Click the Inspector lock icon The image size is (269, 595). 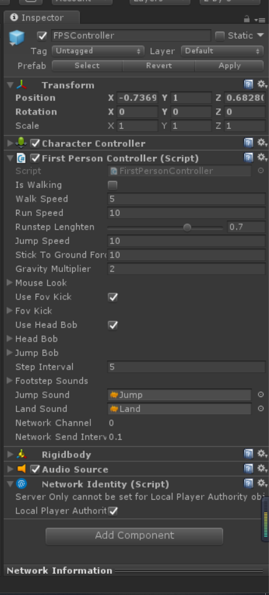(247, 19)
